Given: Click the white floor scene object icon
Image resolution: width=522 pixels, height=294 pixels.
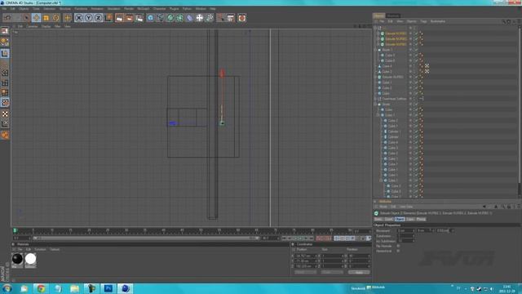Looking at the screenshot, I should (199, 18).
